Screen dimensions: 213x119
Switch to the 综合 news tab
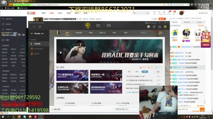point(137,72)
